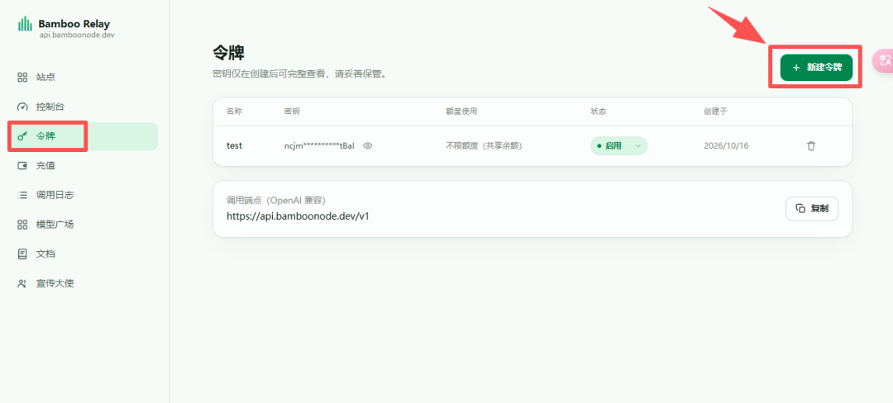The height and width of the screenshot is (403, 893).
Task: Click the token name test
Action: pyautogui.click(x=234, y=145)
